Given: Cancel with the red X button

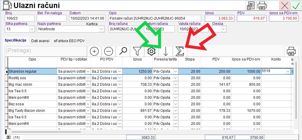Looking at the screenshot, I should tap(284, 6).
